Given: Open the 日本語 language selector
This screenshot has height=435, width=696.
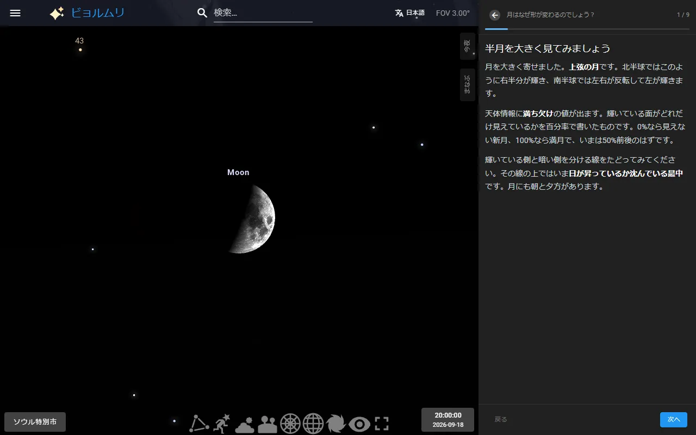Looking at the screenshot, I should 410,13.
